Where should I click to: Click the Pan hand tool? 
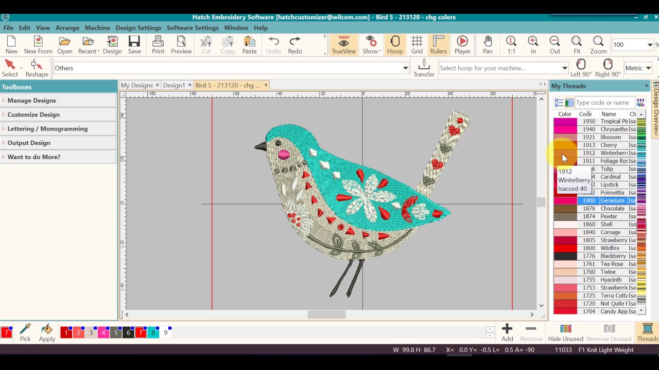tap(488, 45)
